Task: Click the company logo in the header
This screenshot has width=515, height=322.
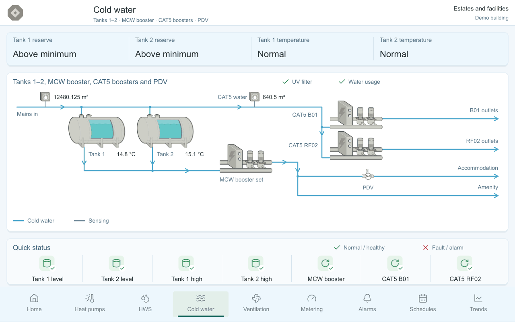Action: click(15, 13)
